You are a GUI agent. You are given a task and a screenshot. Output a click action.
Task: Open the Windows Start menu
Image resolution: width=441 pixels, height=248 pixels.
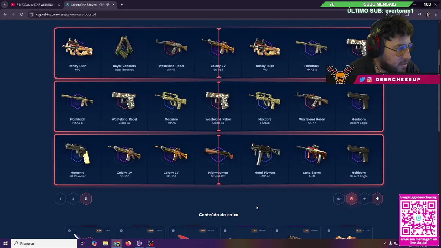click(5, 244)
